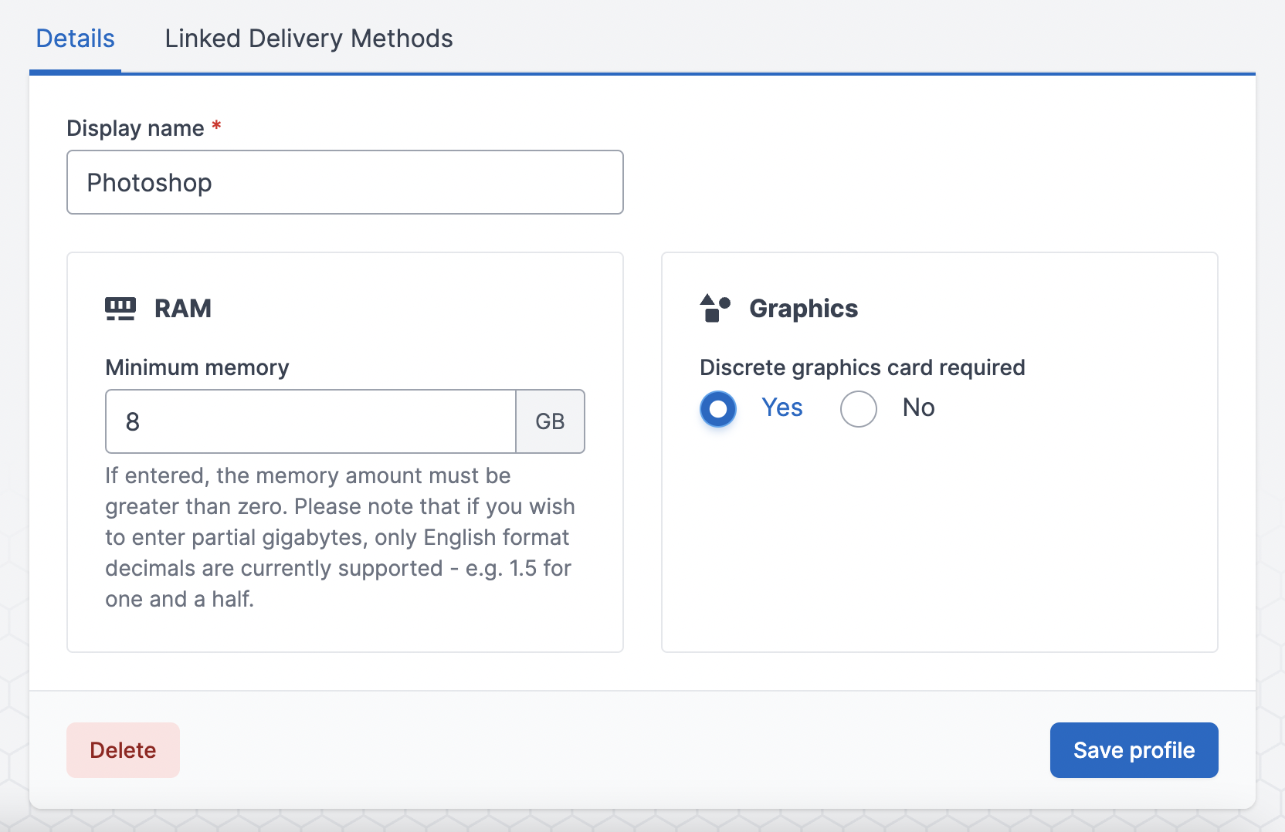Viewport: 1285px width, 832px height.
Task: Click the Graphics section heading
Action: tap(803, 309)
